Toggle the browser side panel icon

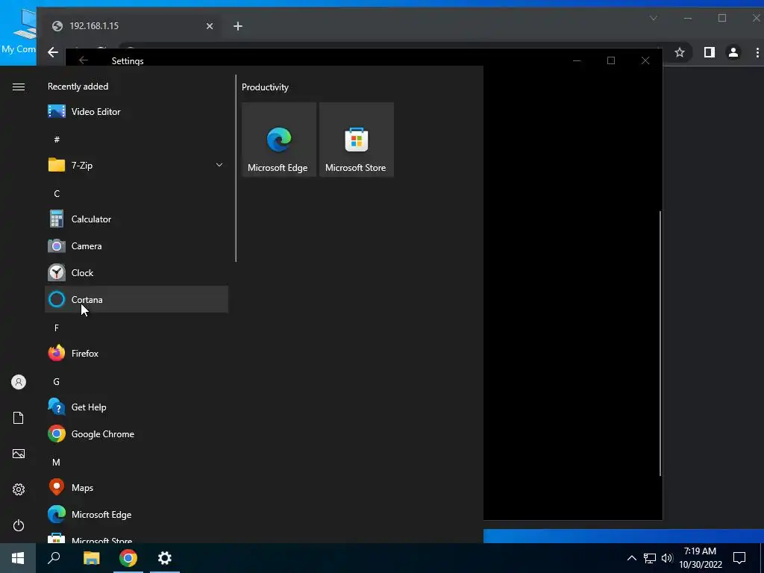pyautogui.click(x=710, y=52)
